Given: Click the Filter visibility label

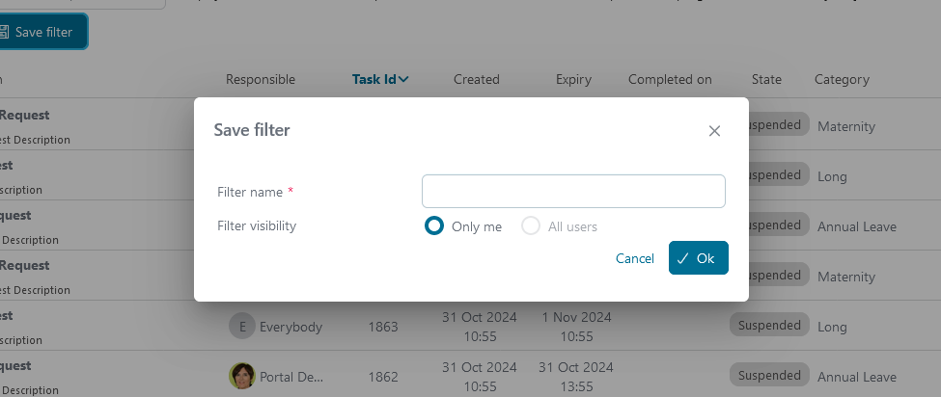Looking at the screenshot, I should pos(257,225).
